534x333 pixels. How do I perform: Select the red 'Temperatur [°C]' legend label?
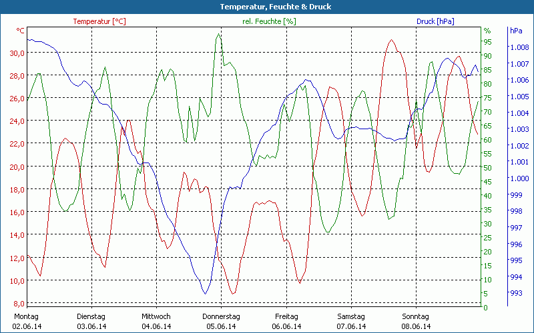tap(99, 21)
